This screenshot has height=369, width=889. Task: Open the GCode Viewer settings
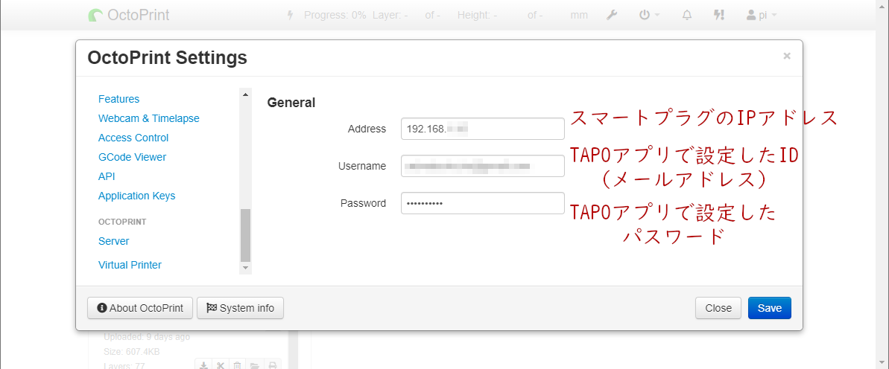[132, 157]
